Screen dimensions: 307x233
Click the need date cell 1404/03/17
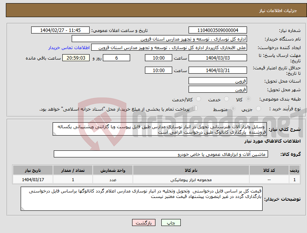point(33,180)
